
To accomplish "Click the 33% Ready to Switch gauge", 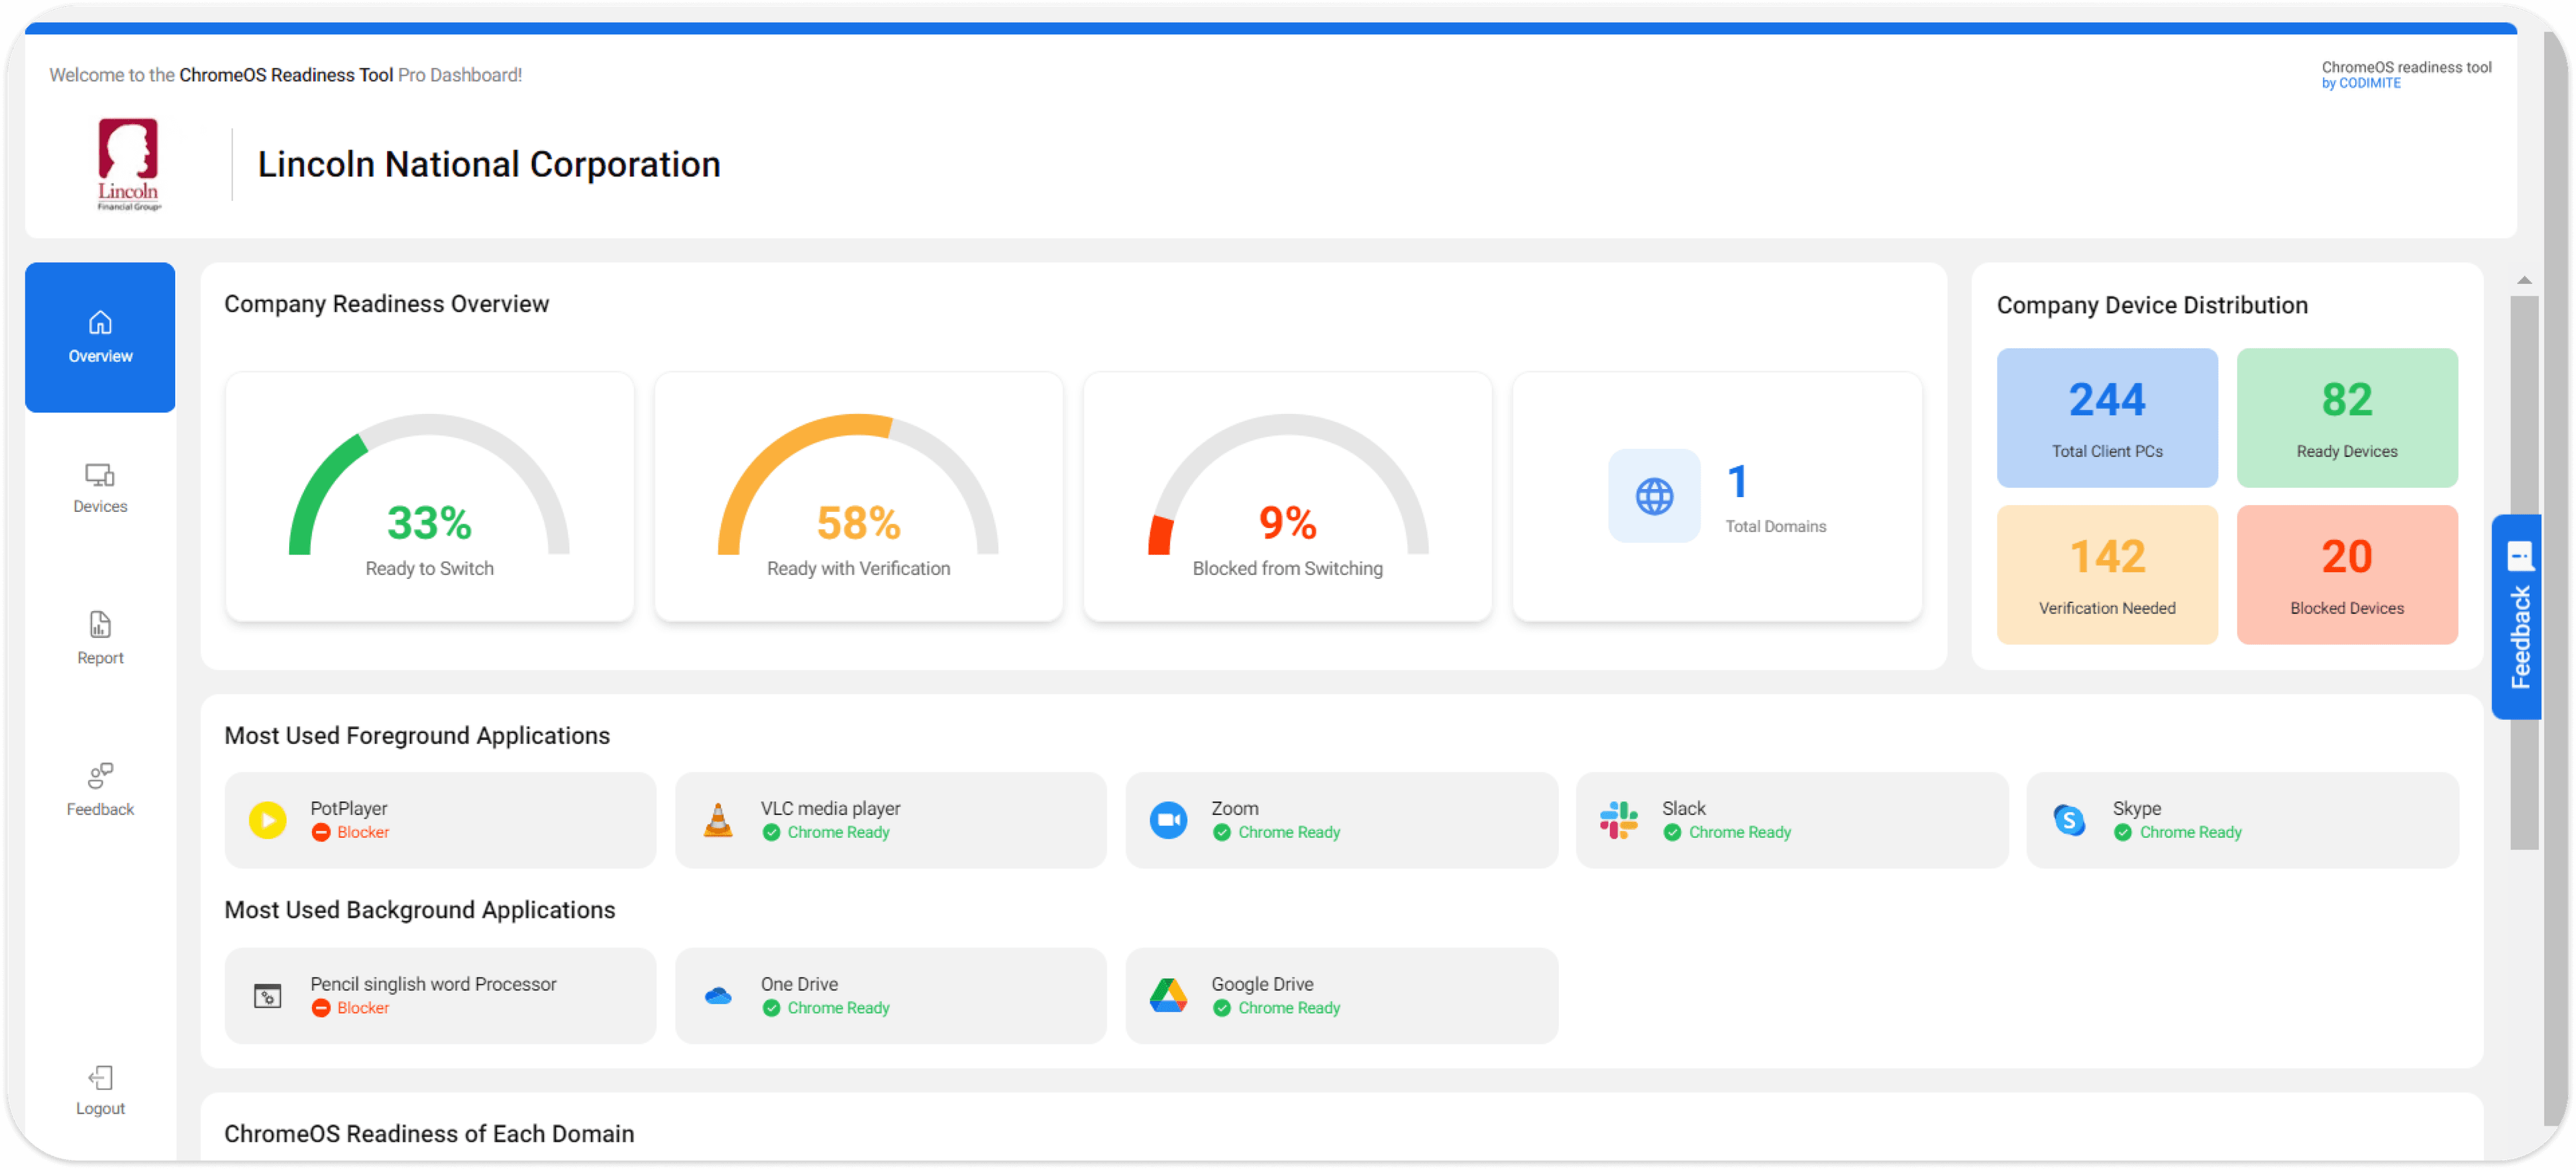I will click(429, 497).
